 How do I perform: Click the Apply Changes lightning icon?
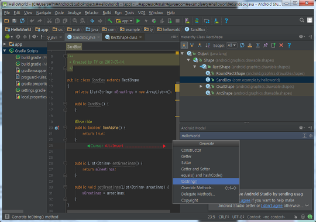pyautogui.click(x=146, y=21)
